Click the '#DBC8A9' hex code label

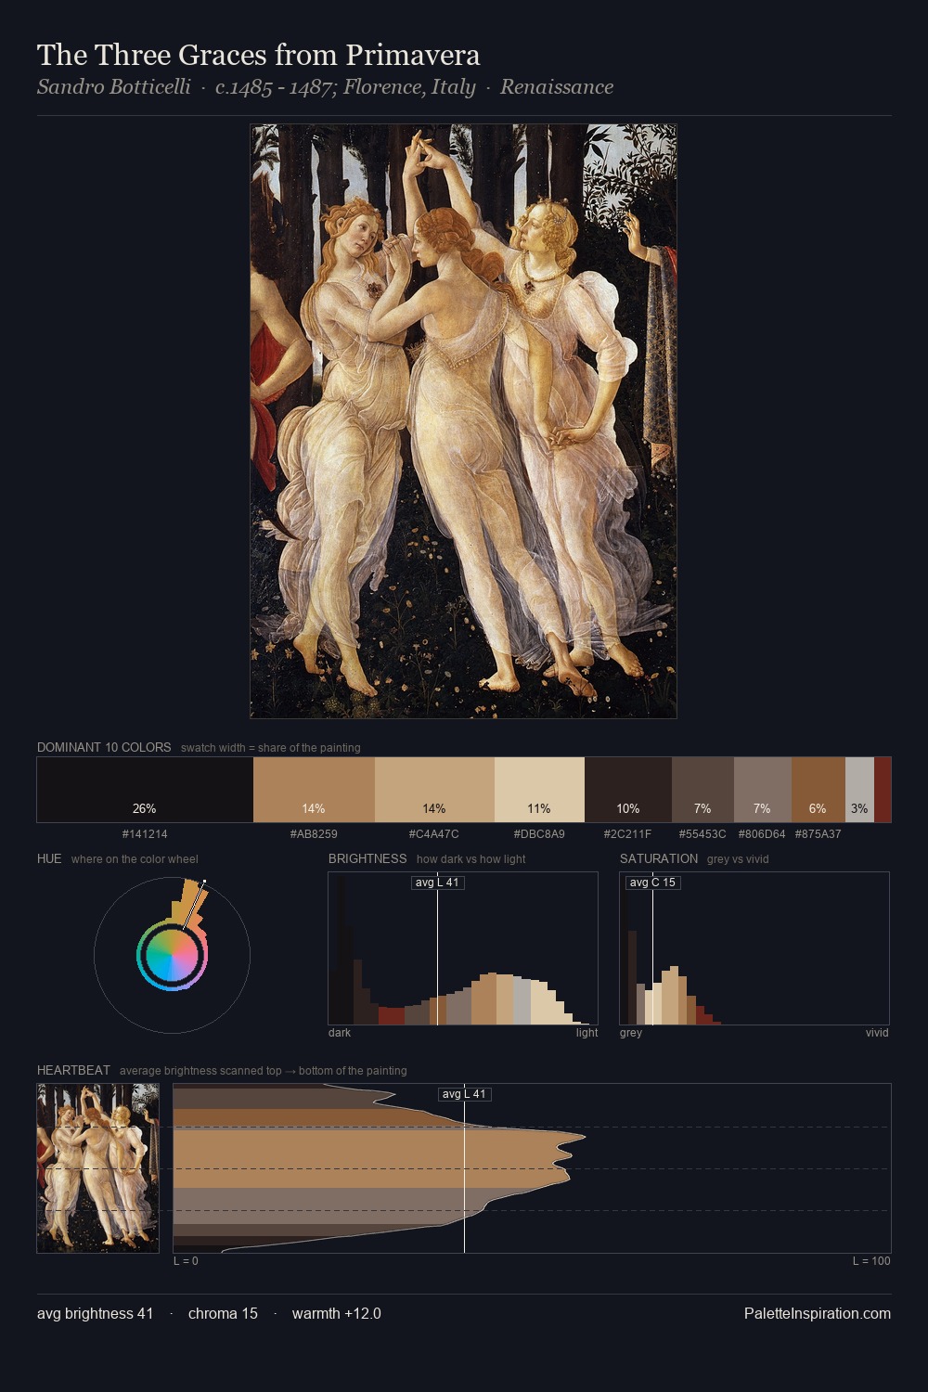tap(539, 834)
